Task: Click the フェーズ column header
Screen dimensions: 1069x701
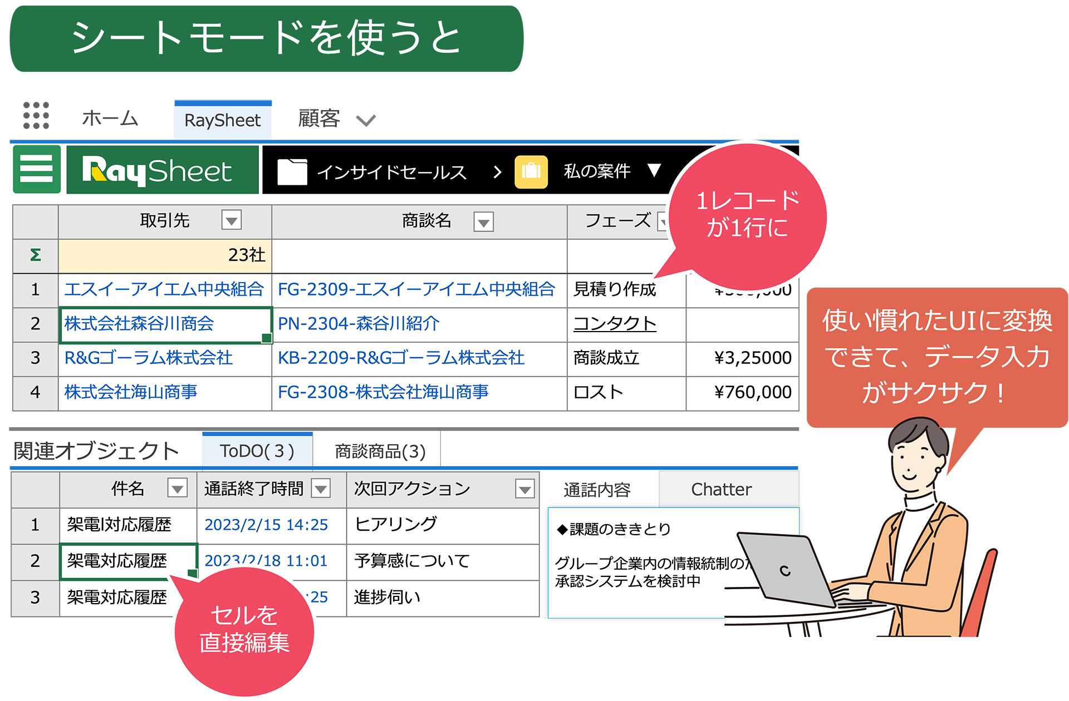Action: (617, 221)
